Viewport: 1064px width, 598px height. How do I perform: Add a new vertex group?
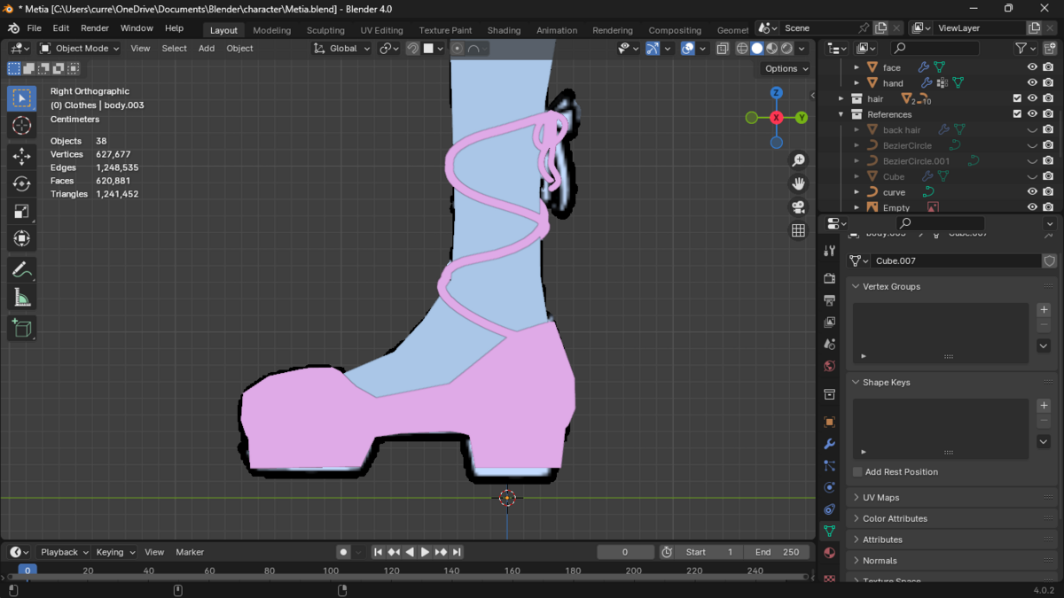tap(1044, 310)
